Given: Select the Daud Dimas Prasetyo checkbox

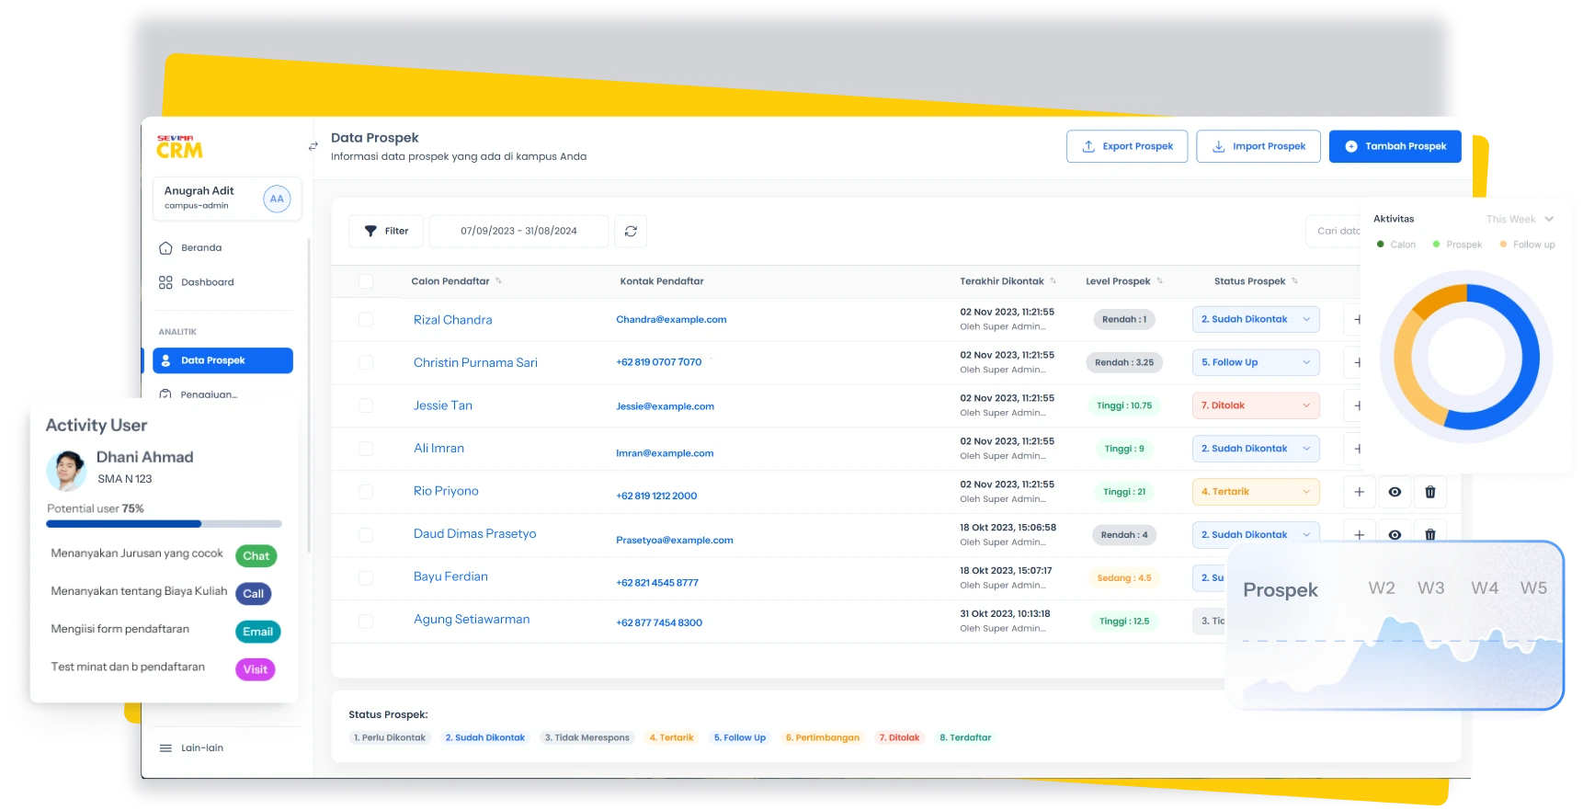Looking at the screenshot, I should pos(366,534).
